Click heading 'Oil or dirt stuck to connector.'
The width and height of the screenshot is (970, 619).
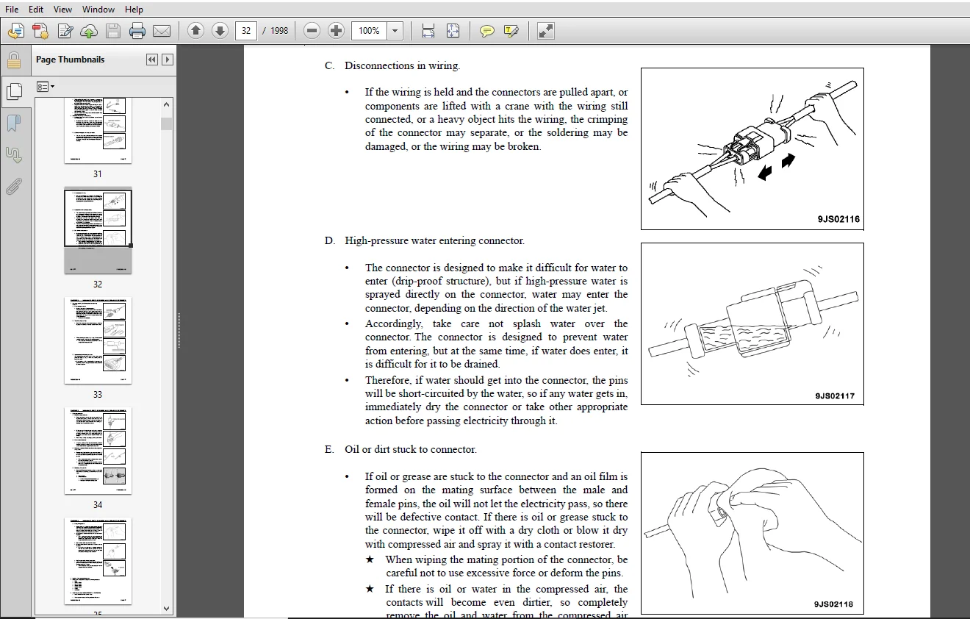click(411, 449)
